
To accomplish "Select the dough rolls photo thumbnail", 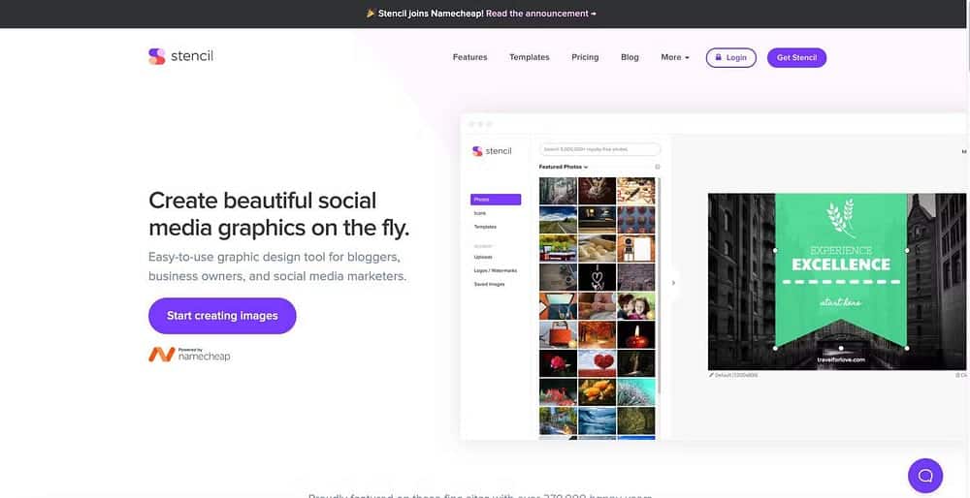I will pos(597,248).
